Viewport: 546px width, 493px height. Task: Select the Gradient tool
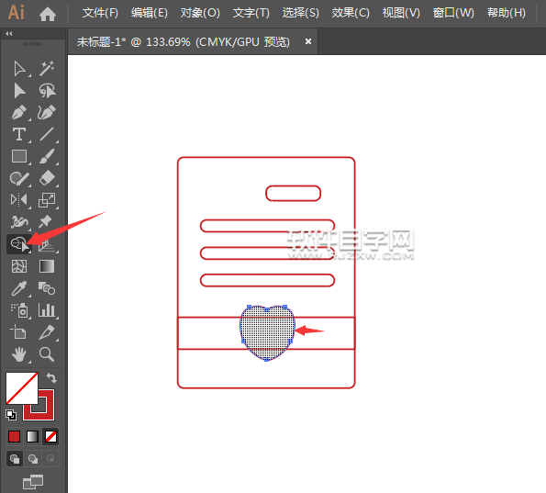[47, 266]
